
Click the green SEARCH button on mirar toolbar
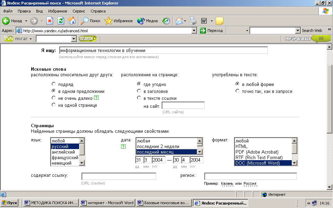(88, 38)
